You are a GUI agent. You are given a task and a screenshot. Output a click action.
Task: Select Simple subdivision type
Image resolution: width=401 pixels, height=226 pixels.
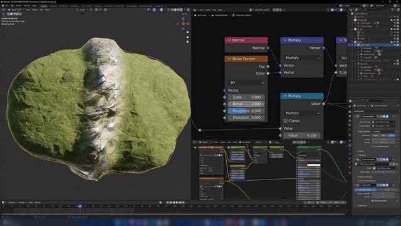387,190
